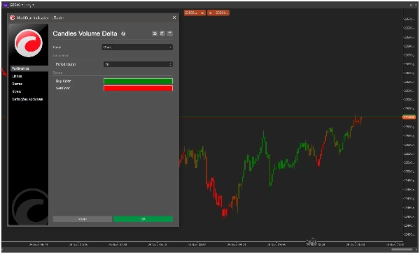Click the help icon beside Candles Volume Delta

[x=123, y=33]
